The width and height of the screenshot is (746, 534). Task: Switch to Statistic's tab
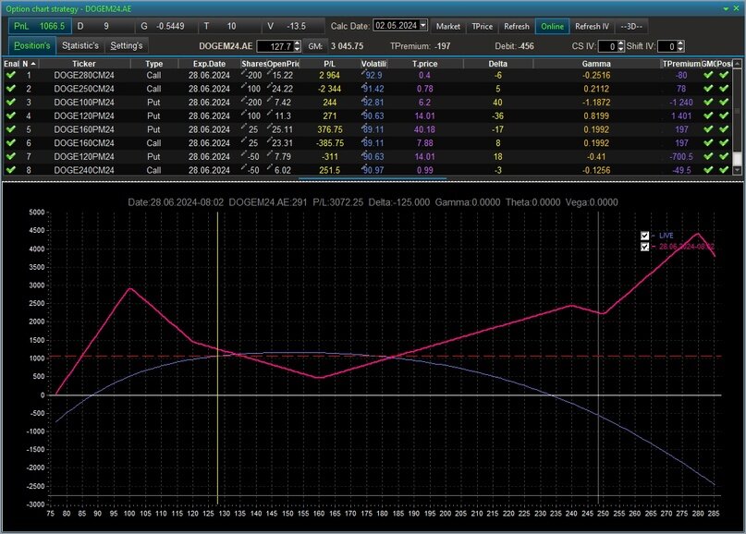coord(80,45)
